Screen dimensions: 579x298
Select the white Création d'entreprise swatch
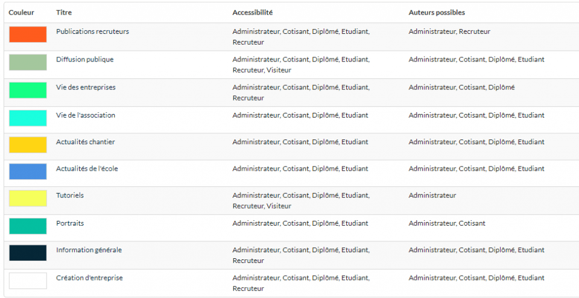coord(28,281)
